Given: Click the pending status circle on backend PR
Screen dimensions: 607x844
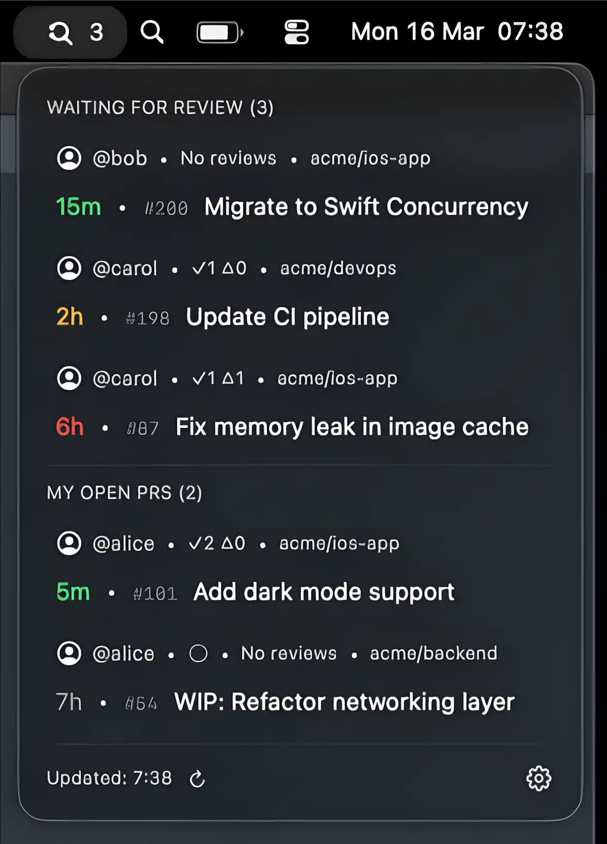Looking at the screenshot, I should [x=199, y=654].
